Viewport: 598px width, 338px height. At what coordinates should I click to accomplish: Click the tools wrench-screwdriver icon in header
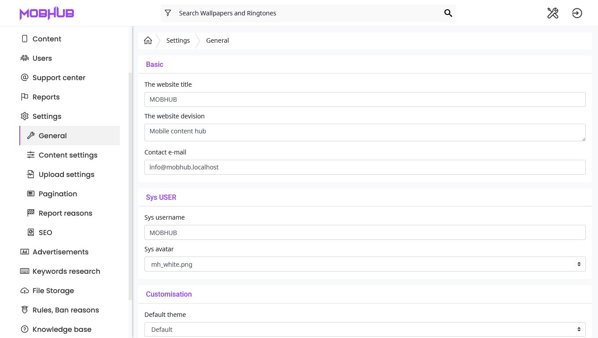point(553,13)
